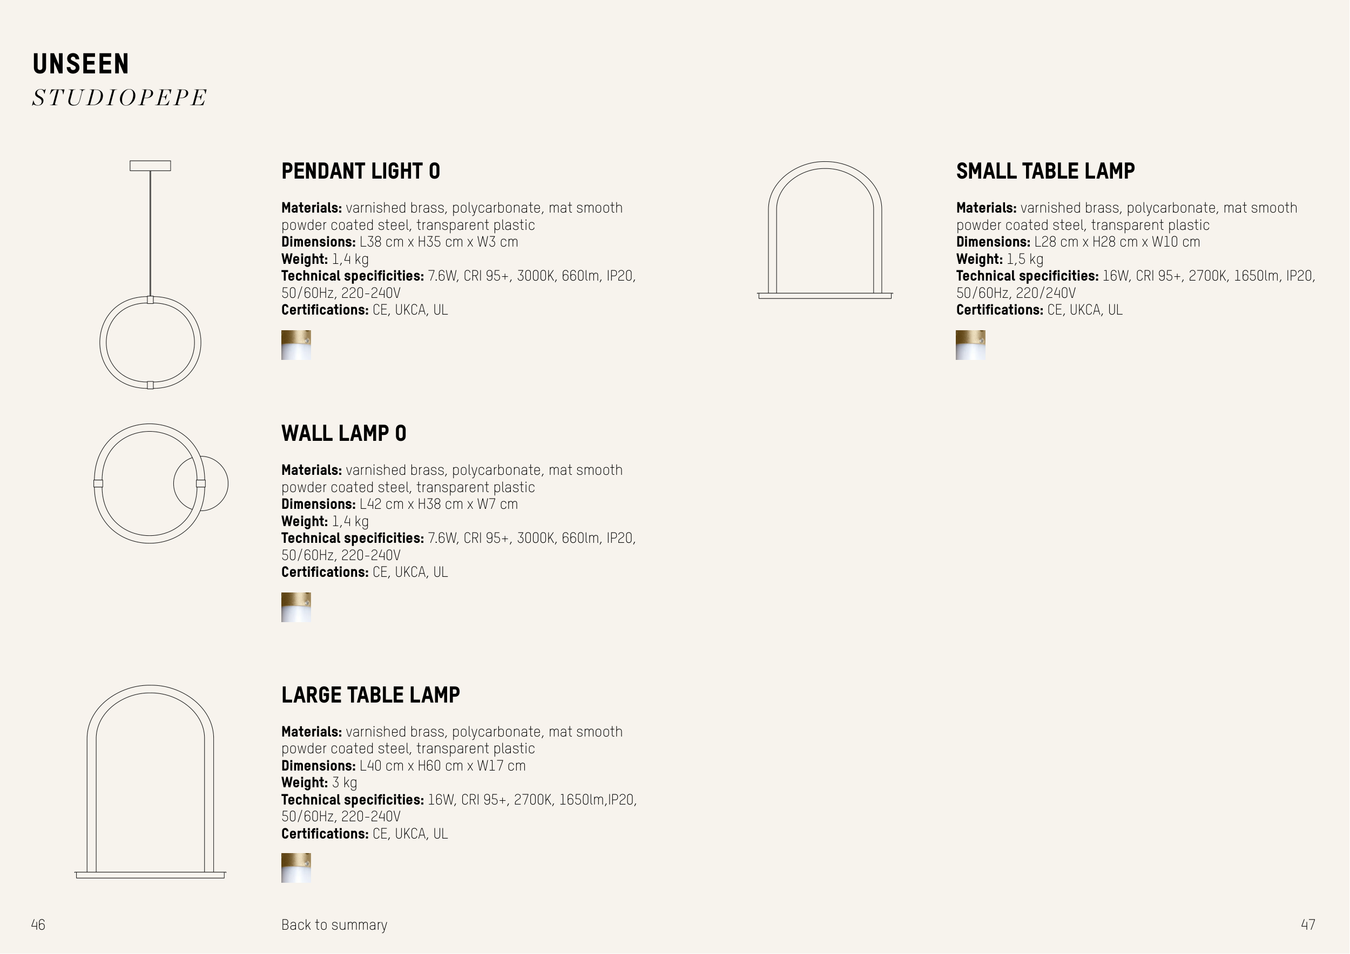Click the STUDIOPEPE designer name
Screen dimensions: 1350x954
pyautogui.click(x=119, y=98)
